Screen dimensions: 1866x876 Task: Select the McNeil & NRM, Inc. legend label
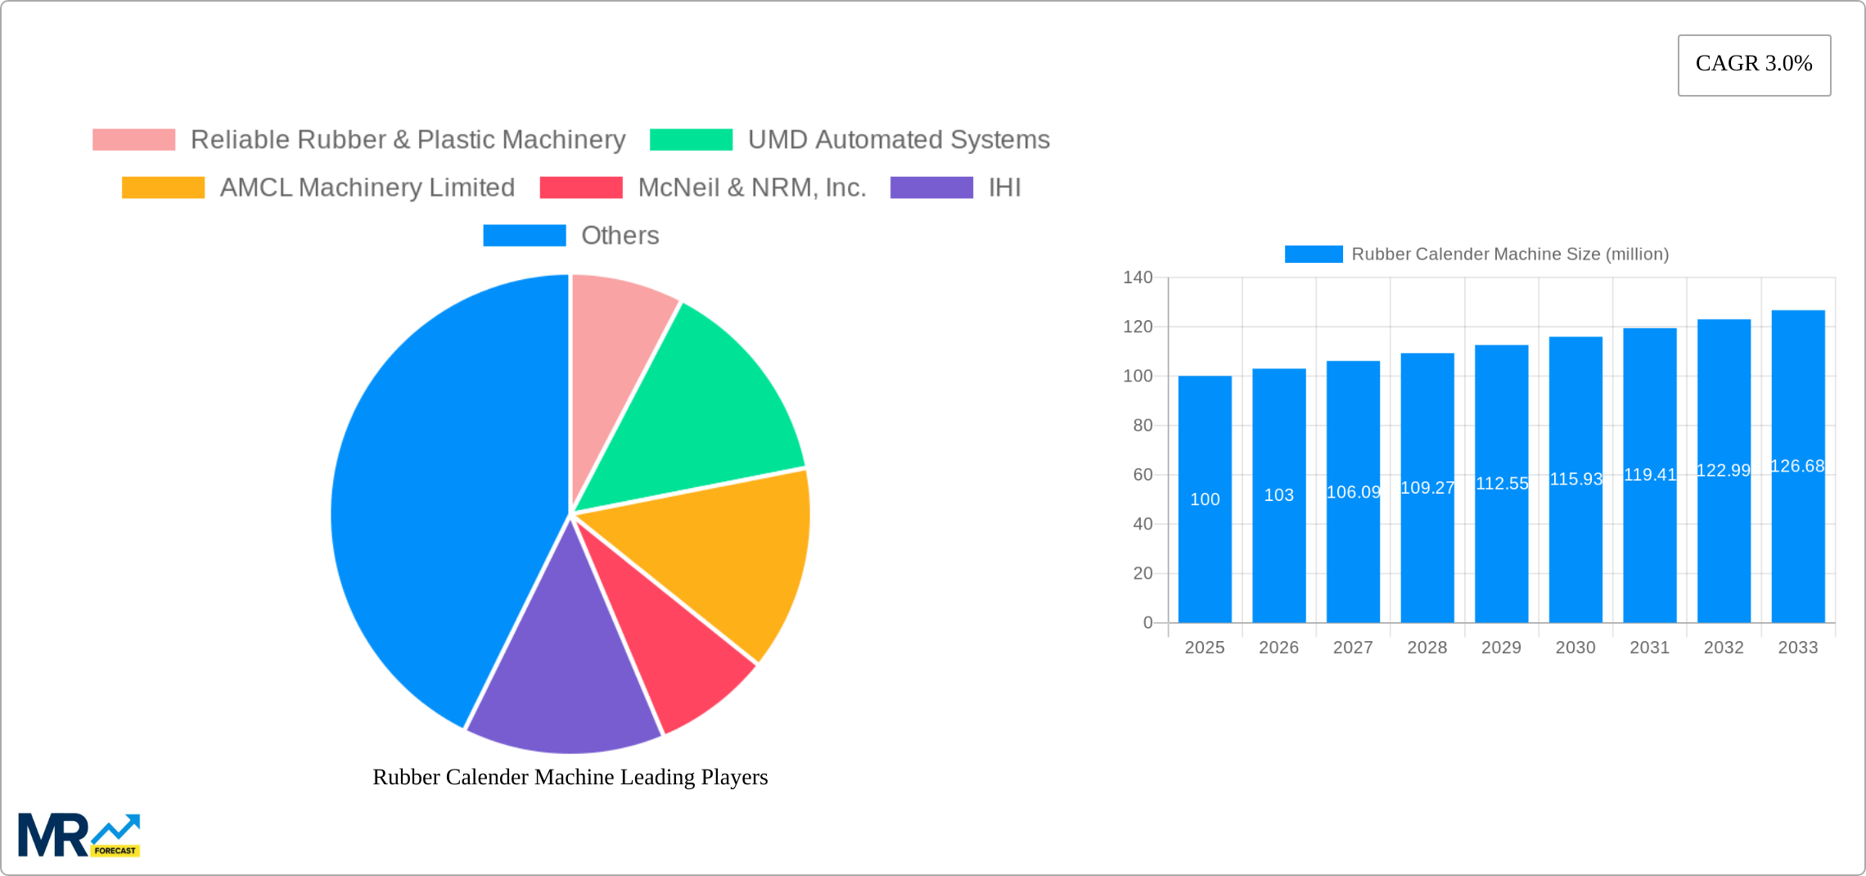tap(753, 187)
